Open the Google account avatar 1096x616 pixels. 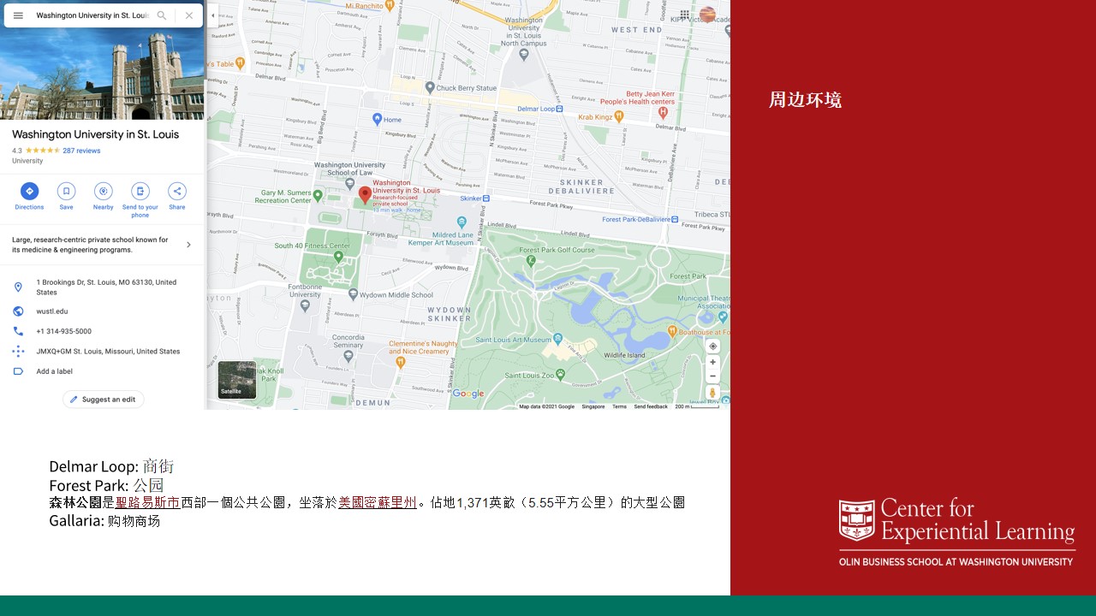pyautogui.click(x=707, y=15)
